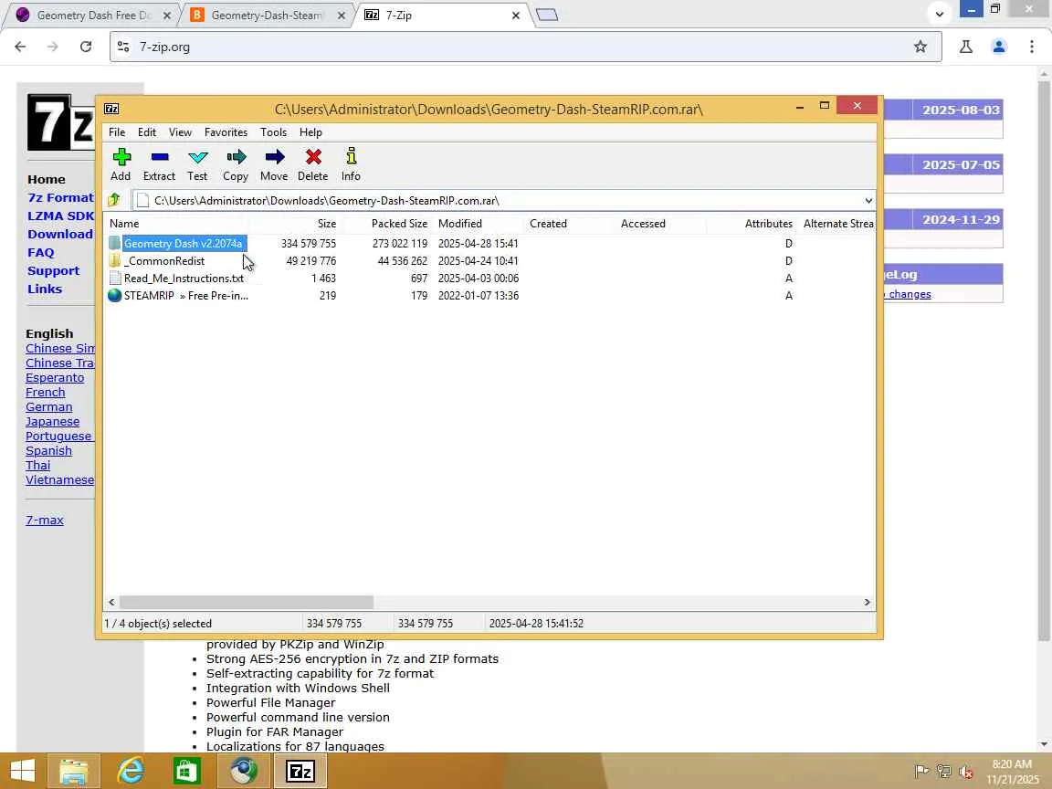
Task: Close the 7-Zip browser tab
Action: point(516,15)
